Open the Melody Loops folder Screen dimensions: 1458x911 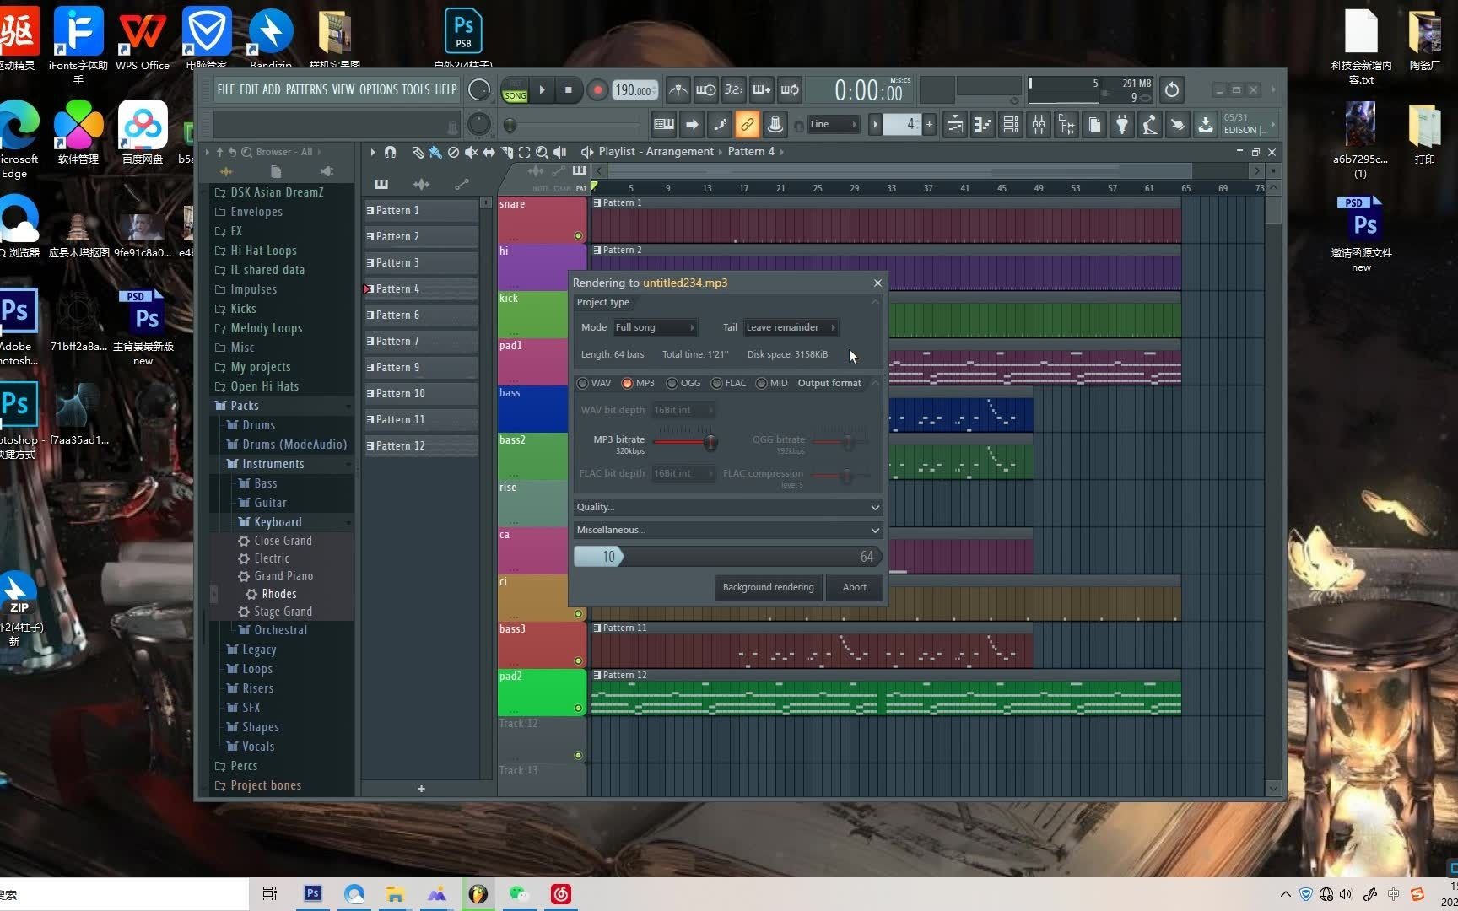(267, 328)
